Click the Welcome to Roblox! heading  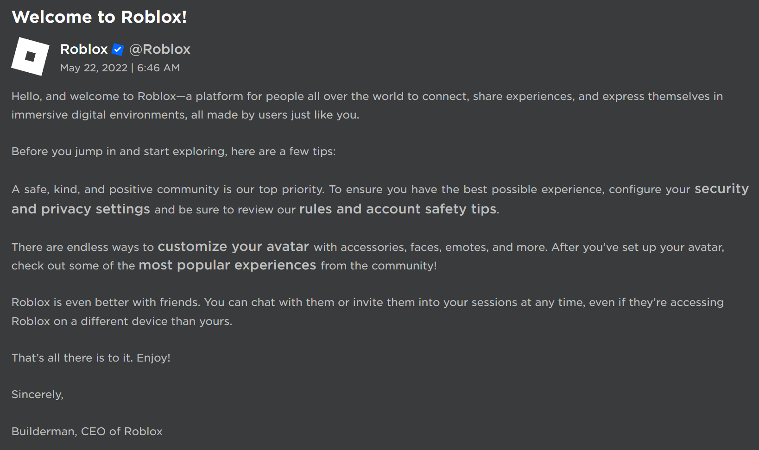pyautogui.click(x=99, y=17)
